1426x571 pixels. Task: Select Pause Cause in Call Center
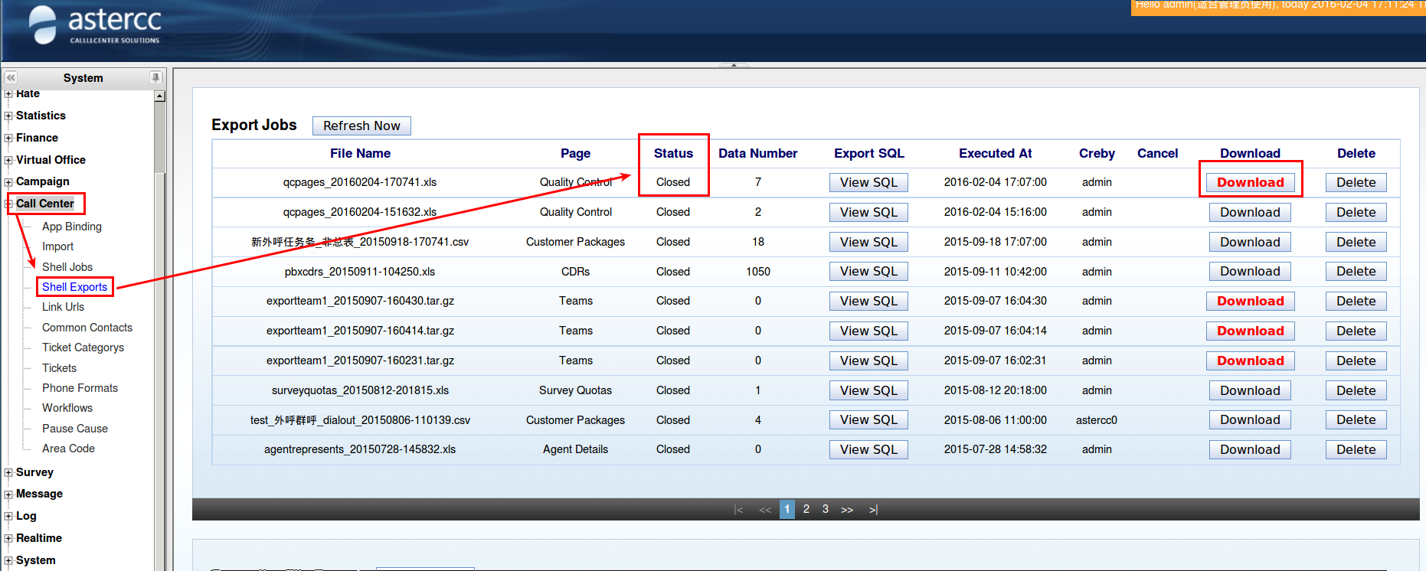(74, 429)
